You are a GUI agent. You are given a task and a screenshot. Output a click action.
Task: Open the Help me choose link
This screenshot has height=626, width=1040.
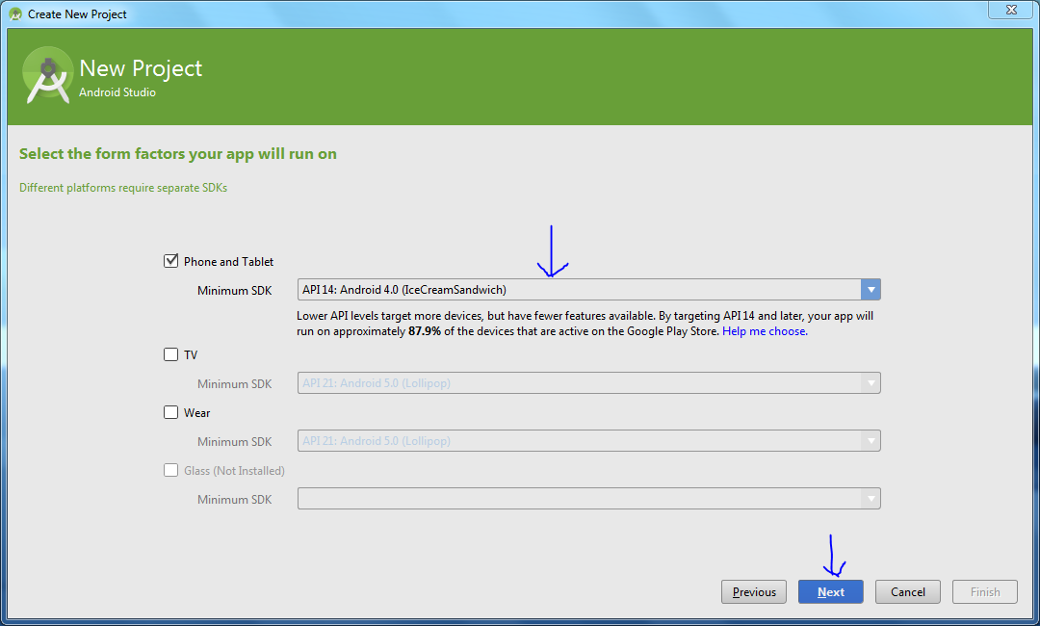pyautogui.click(x=764, y=329)
